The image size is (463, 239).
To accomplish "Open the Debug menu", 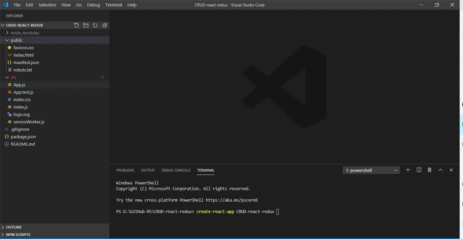I will pyautogui.click(x=93, y=5).
